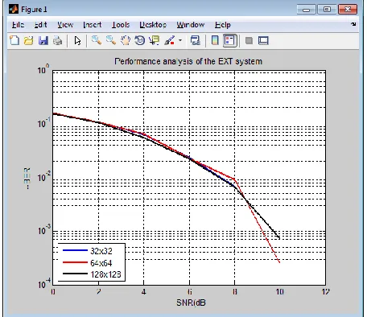Click the x-axis tick label 10
Image resolution: width=367 pixels, height=317 pixels.
pos(280,291)
